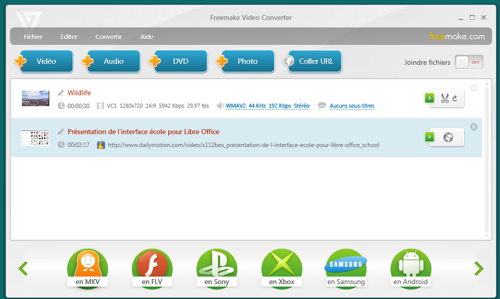Viewport: 500px width, 299px height.
Task: Add a file with the Vidéo button
Action: 46,61
